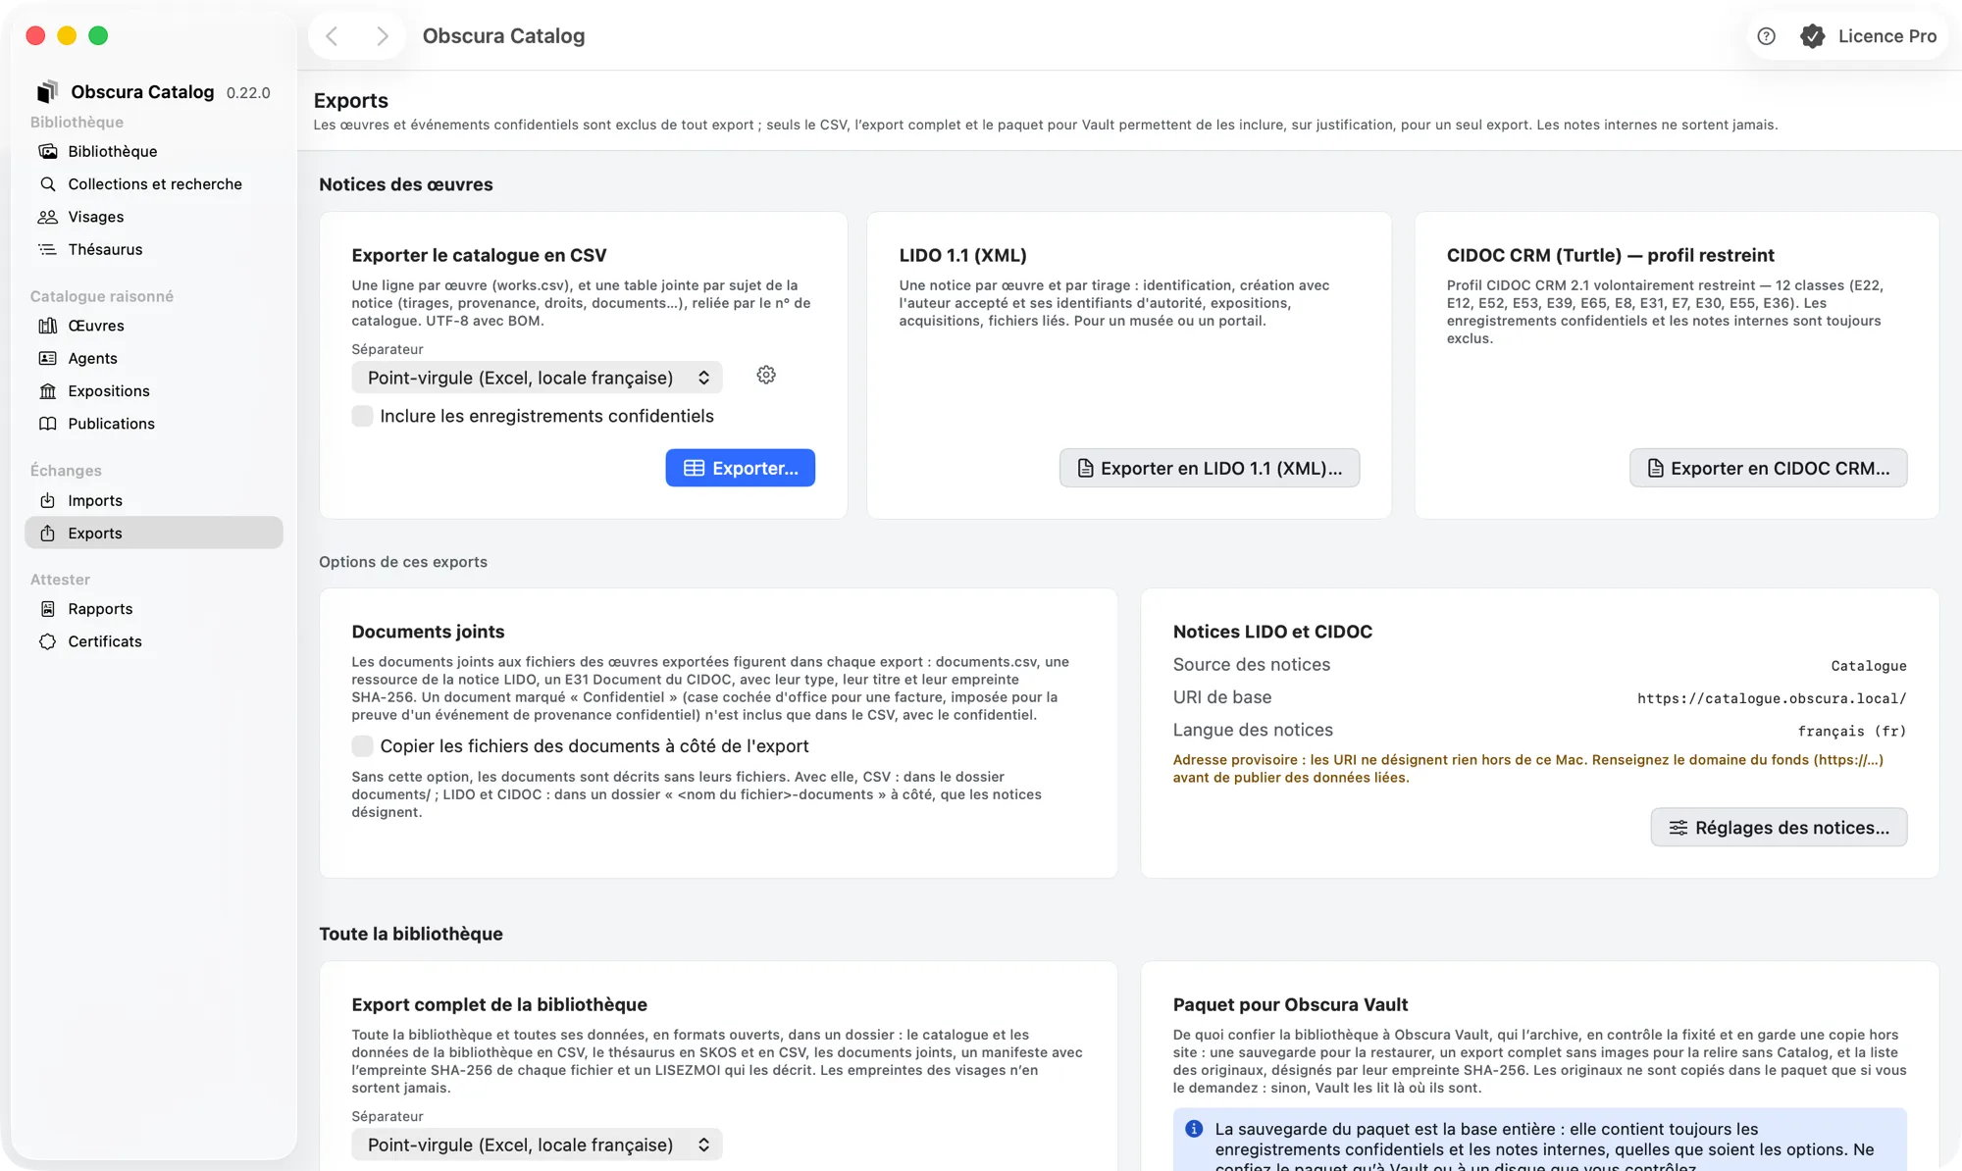The height and width of the screenshot is (1171, 1962).
Task: Open Réglages des notices...
Action: (x=1779, y=828)
